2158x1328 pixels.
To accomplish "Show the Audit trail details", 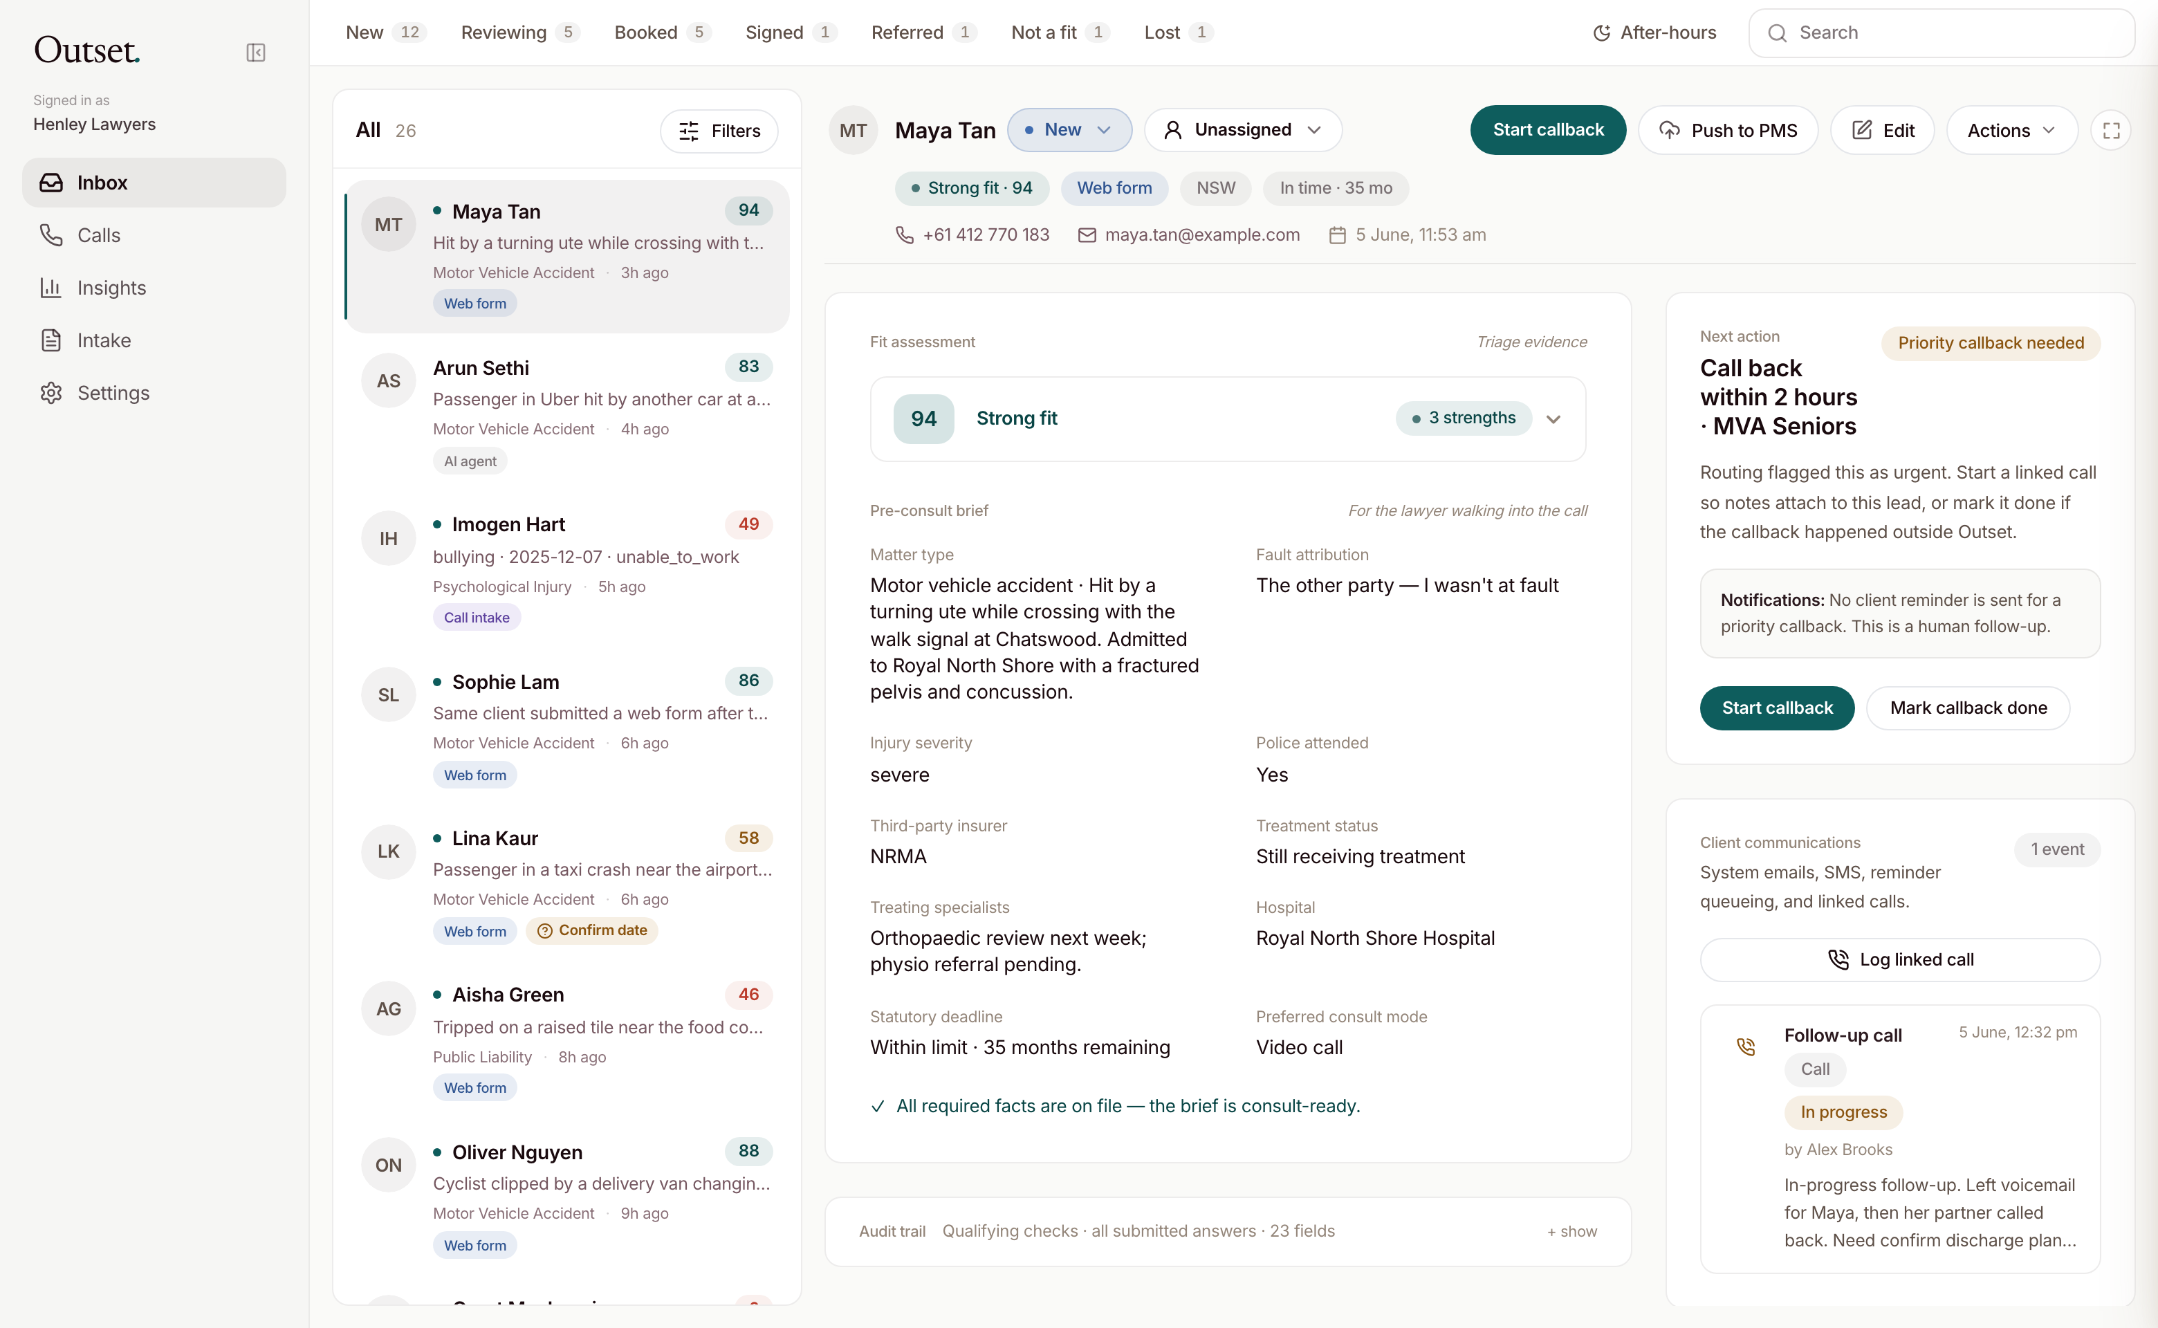I will [1571, 1231].
